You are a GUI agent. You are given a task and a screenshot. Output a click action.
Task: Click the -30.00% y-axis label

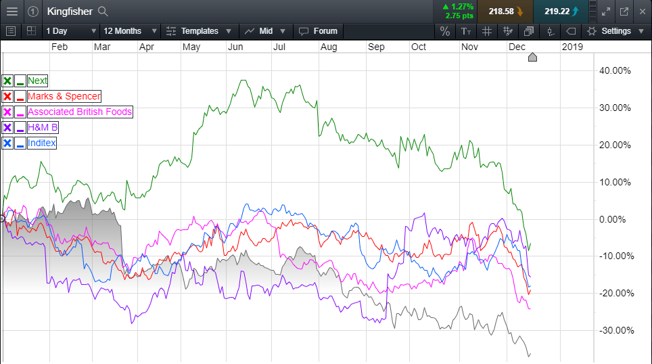[617, 331]
